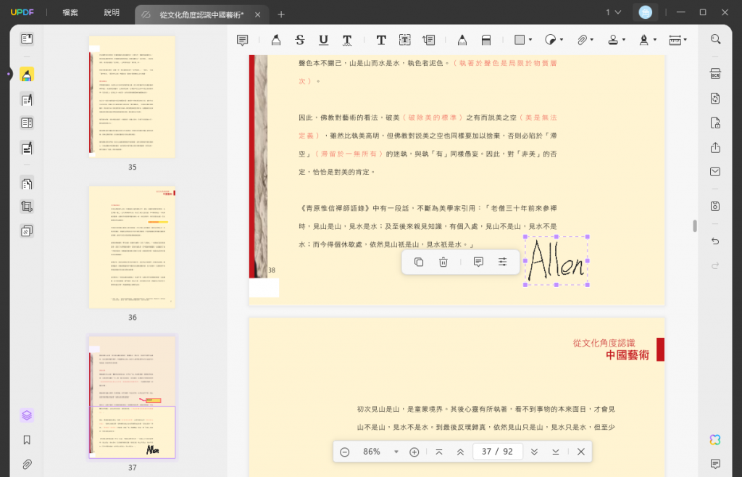Click the page number field showing 37
This screenshot has height=477, width=742.
(x=497, y=452)
